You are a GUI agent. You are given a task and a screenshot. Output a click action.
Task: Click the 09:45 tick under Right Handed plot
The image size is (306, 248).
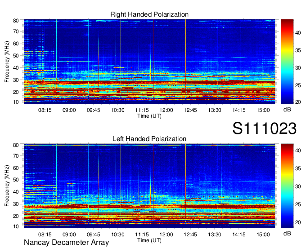pos(94,110)
